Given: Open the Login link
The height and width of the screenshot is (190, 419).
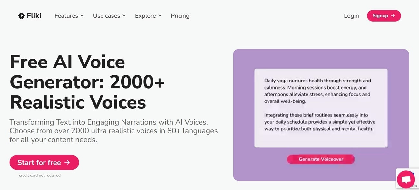Looking at the screenshot, I should (x=351, y=16).
